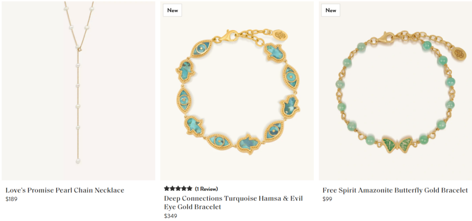Click the New badge on the amazonite bracelet
This screenshot has width=472, height=221.
(x=331, y=11)
